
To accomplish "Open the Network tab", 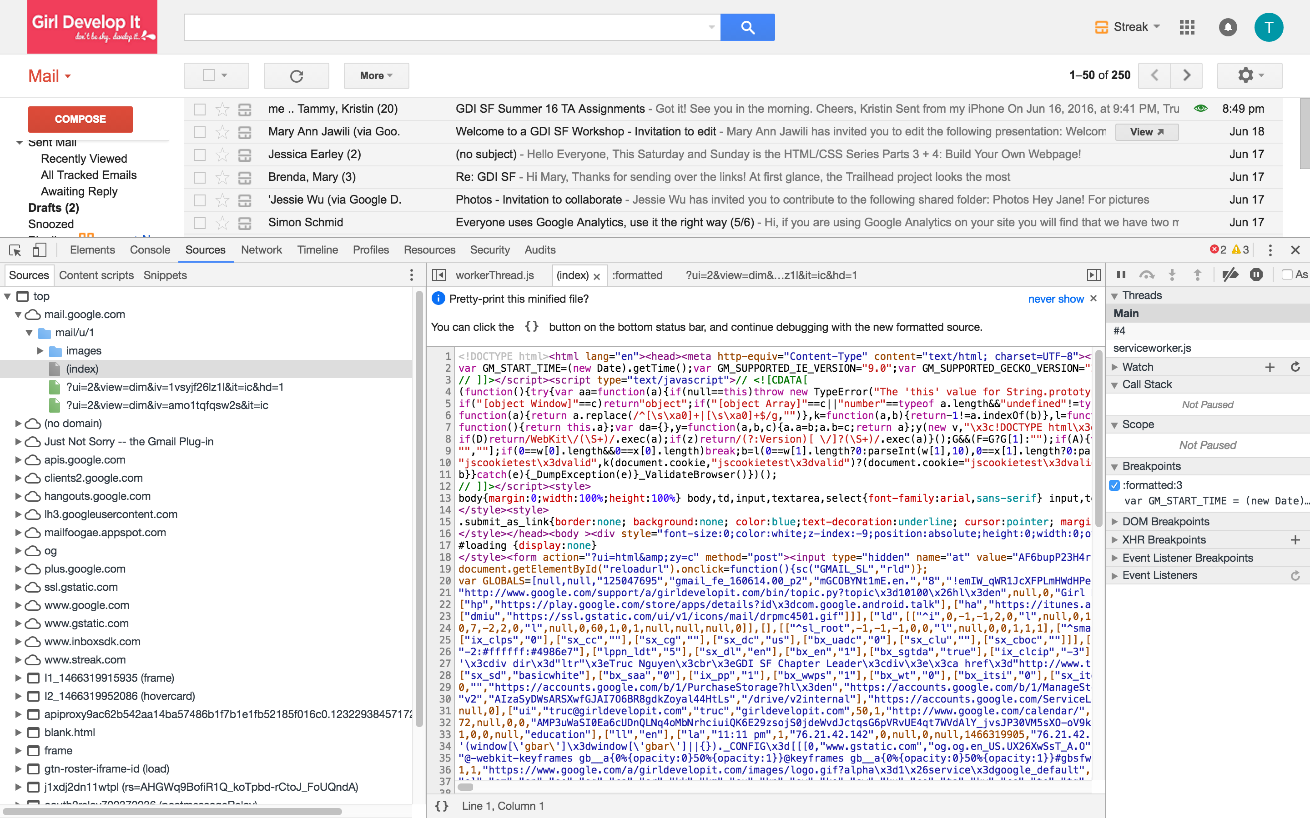I will (x=262, y=250).
